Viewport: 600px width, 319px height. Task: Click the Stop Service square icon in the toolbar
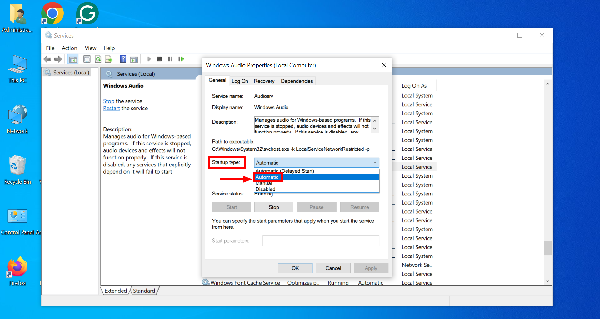(x=159, y=59)
